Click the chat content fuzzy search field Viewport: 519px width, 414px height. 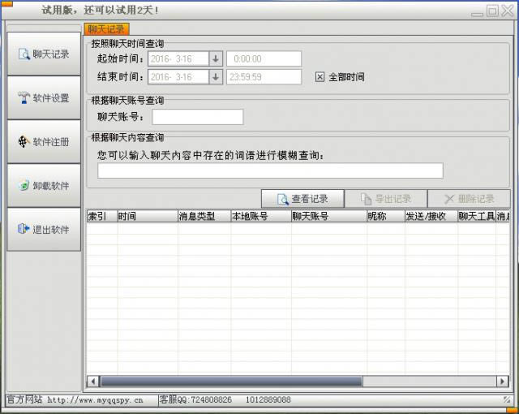pos(270,170)
